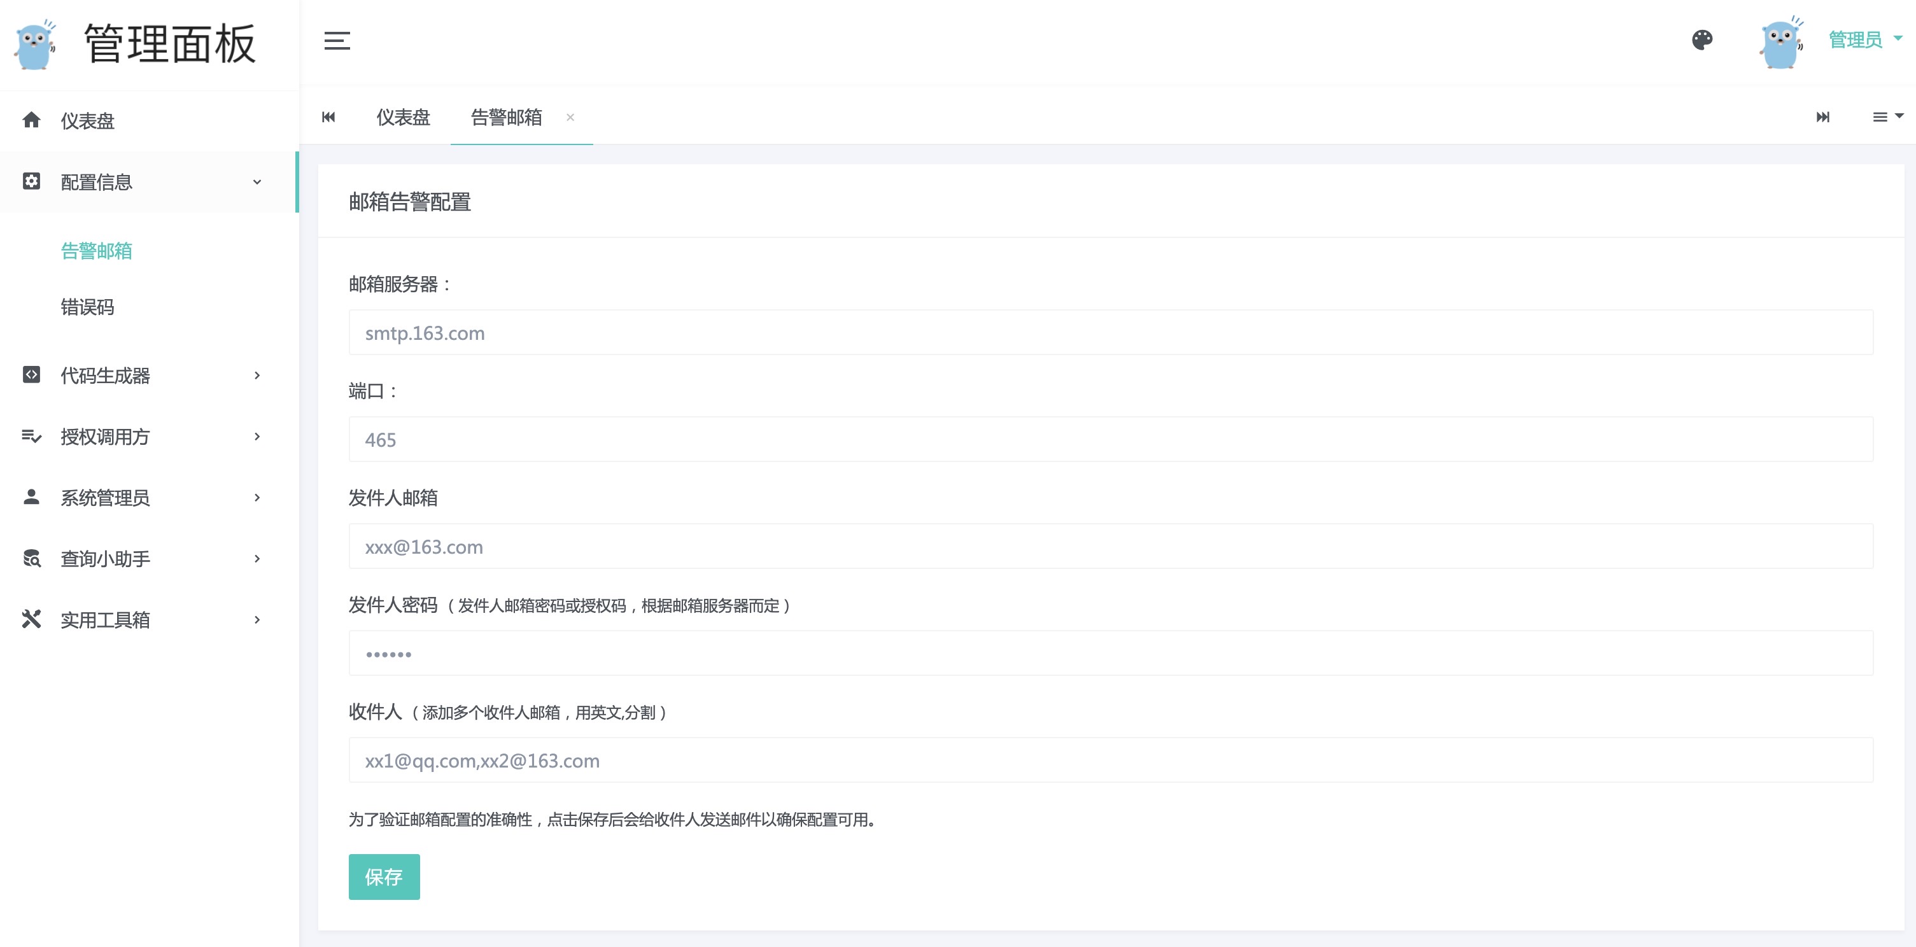
Task: Click the 授权调用方 list icon
Action: pyautogui.click(x=31, y=437)
